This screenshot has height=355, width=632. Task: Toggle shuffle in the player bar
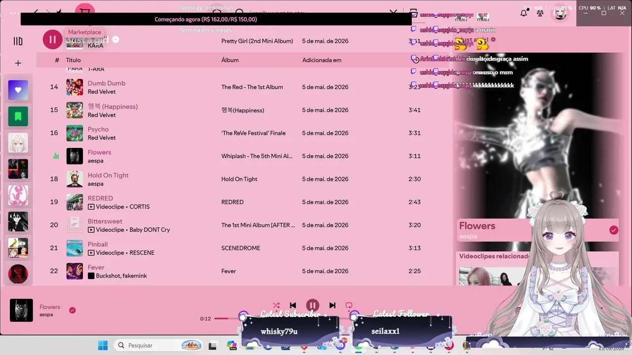pyautogui.click(x=276, y=306)
